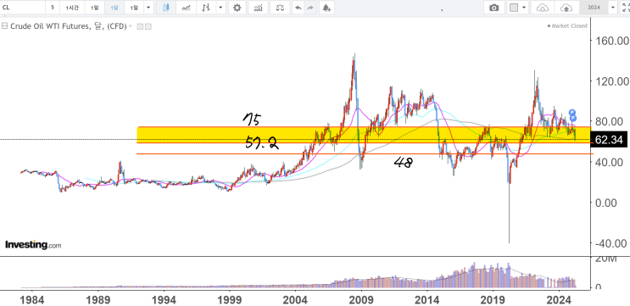Toggle fullscreen chart mode
The height and width of the screenshot is (306, 630).
click(x=625, y=8)
